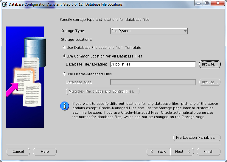227x162 pixels.
Task: Select Use Oracle-Managed Files option
Action: [x=64, y=74]
